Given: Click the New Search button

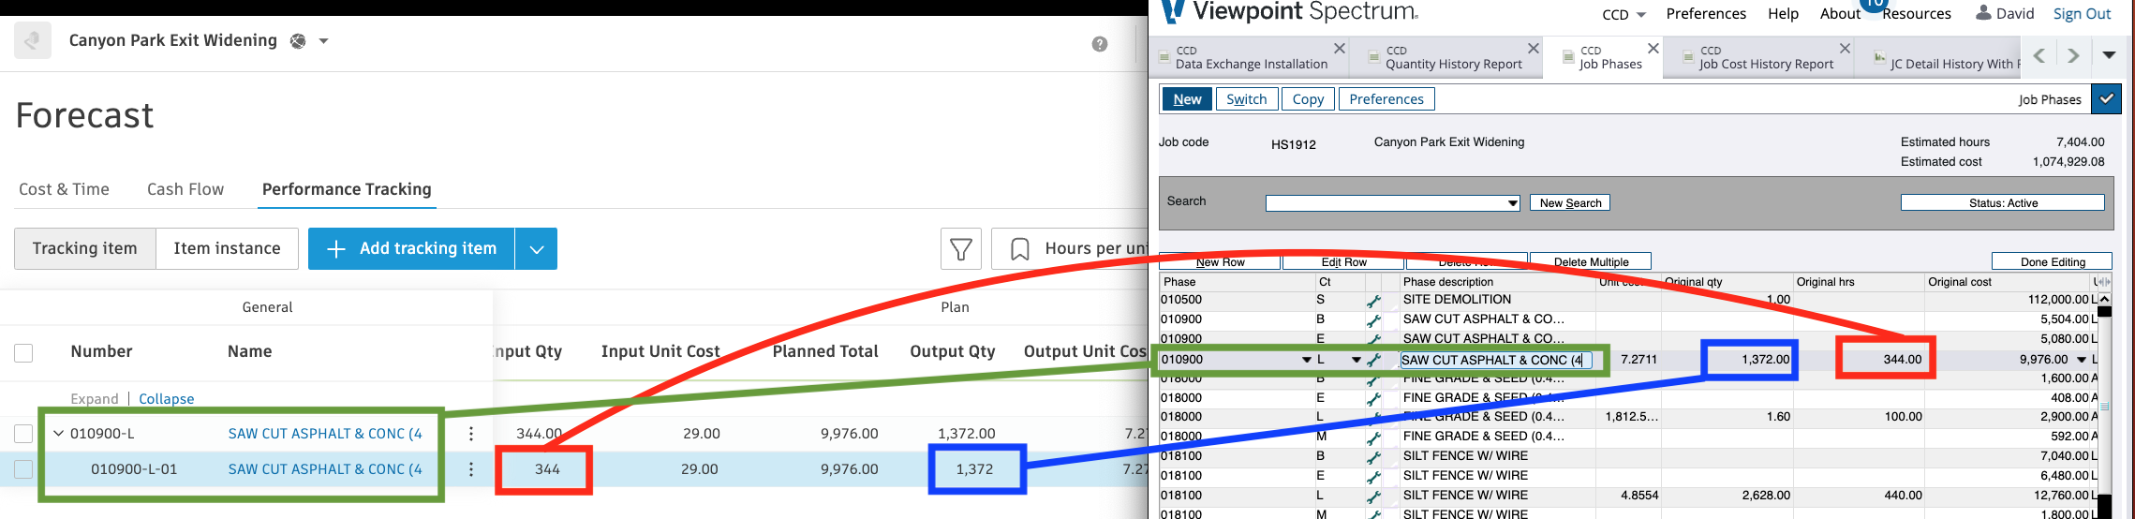Looking at the screenshot, I should point(1570,203).
